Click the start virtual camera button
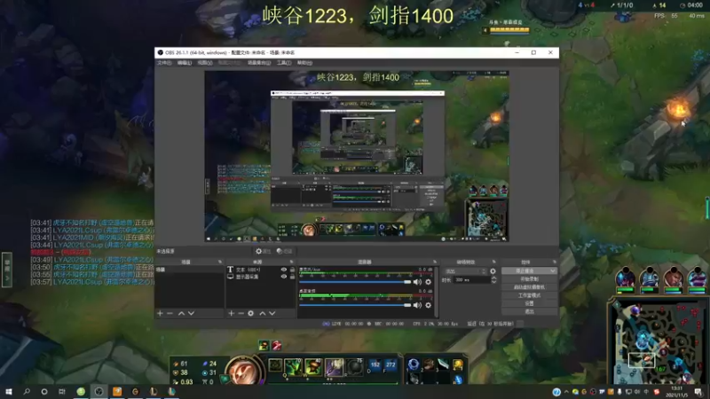 click(x=529, y=287)
